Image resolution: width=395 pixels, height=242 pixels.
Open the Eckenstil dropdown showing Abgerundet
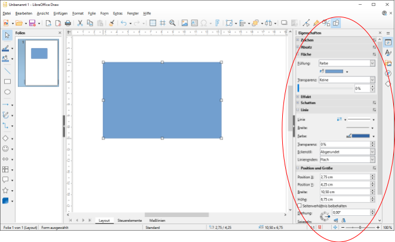click(347, 151)
